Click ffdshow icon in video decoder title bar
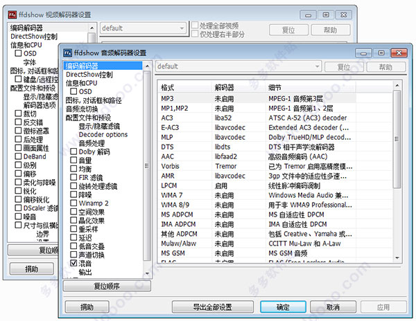Screen dimensions: 416x321 (x=12, y=15)
